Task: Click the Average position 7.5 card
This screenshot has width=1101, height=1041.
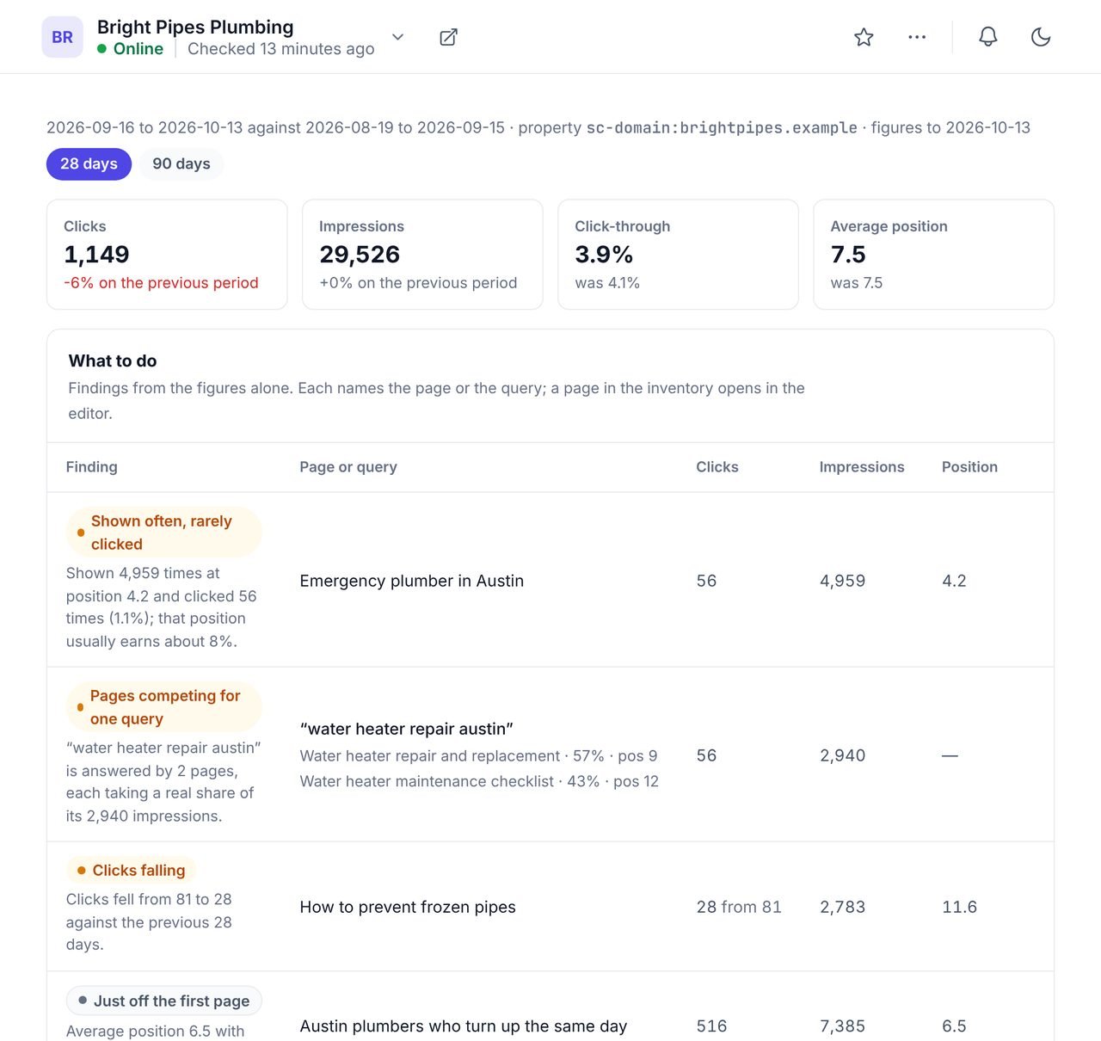Action: [x=933, y=255]
